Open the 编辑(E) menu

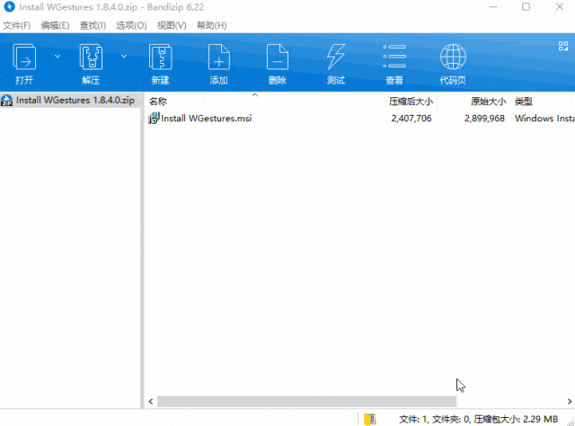pos(55,25)
